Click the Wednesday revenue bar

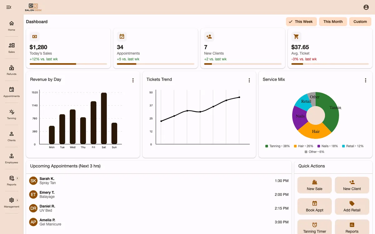(x=72, y=127)
